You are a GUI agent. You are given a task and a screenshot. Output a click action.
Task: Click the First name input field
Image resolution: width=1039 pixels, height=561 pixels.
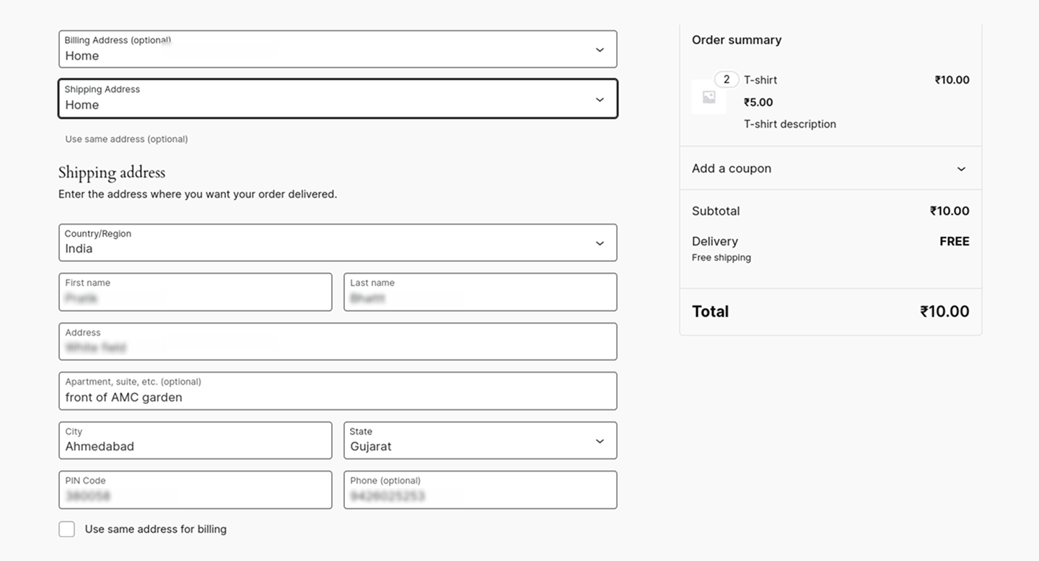click(196, 292)
